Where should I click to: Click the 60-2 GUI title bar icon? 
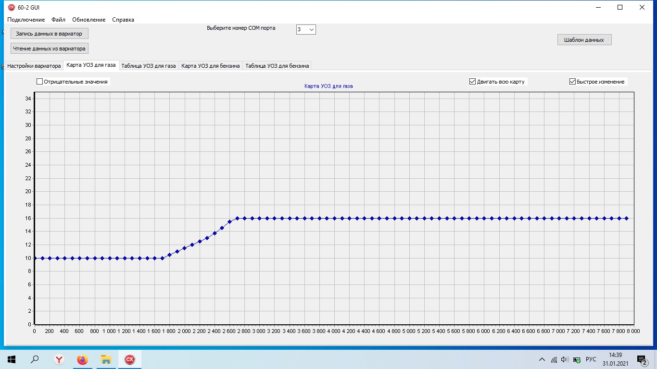pos(12,7)
